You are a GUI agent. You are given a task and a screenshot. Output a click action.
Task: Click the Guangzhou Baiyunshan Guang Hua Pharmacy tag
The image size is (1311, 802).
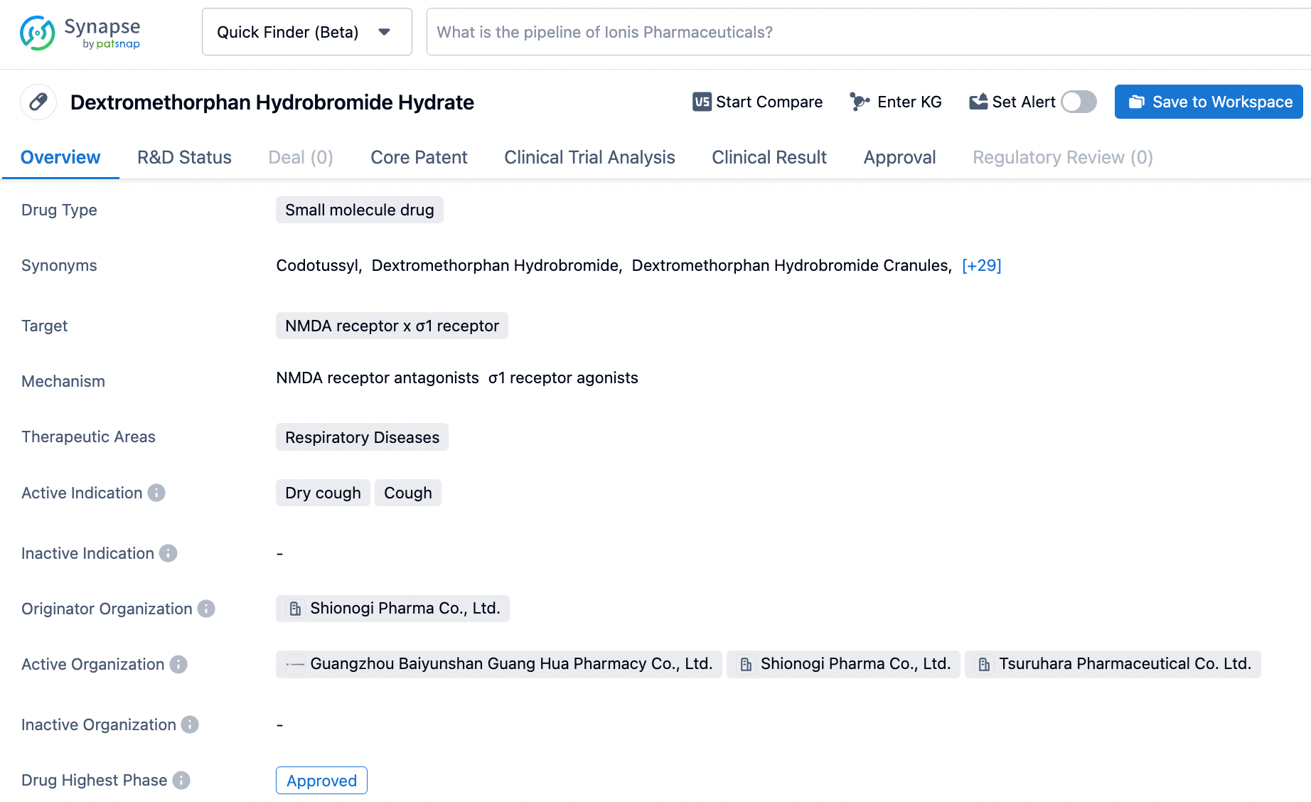coord(510,664)
